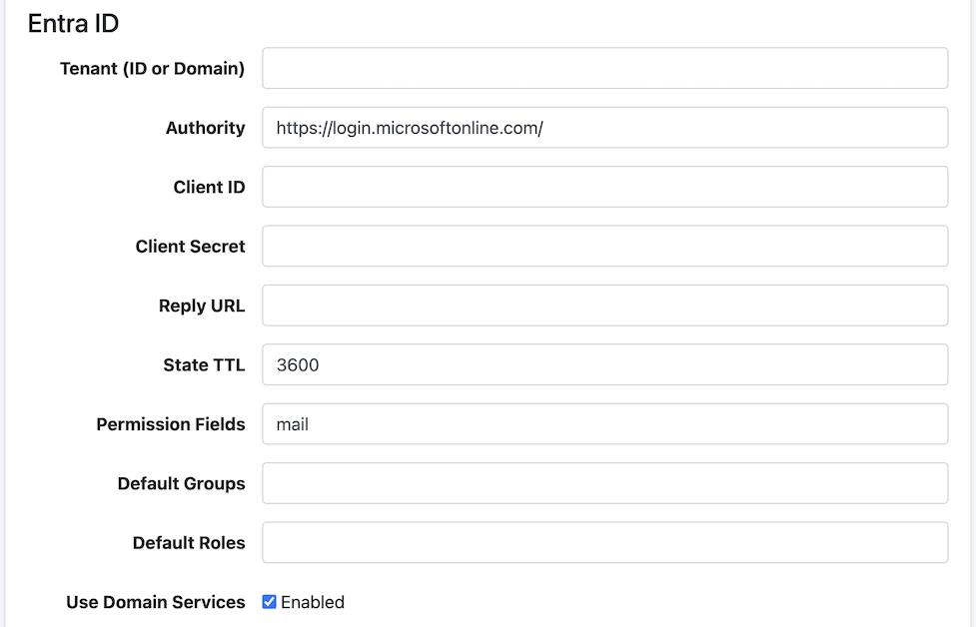Screen dimensions: 976x627
Task: Click the Entra ID section heading
Action: (74, 24)
